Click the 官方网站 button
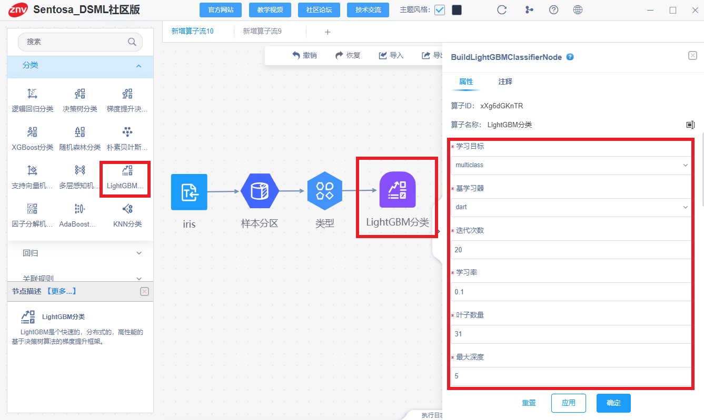The image size is (704, 420). click(x=221, y=10)
